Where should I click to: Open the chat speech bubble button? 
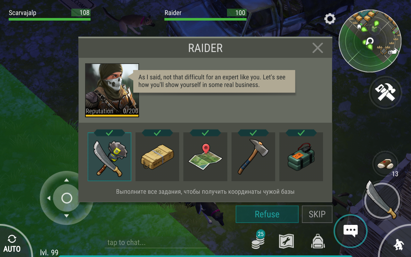coord(350,230)
